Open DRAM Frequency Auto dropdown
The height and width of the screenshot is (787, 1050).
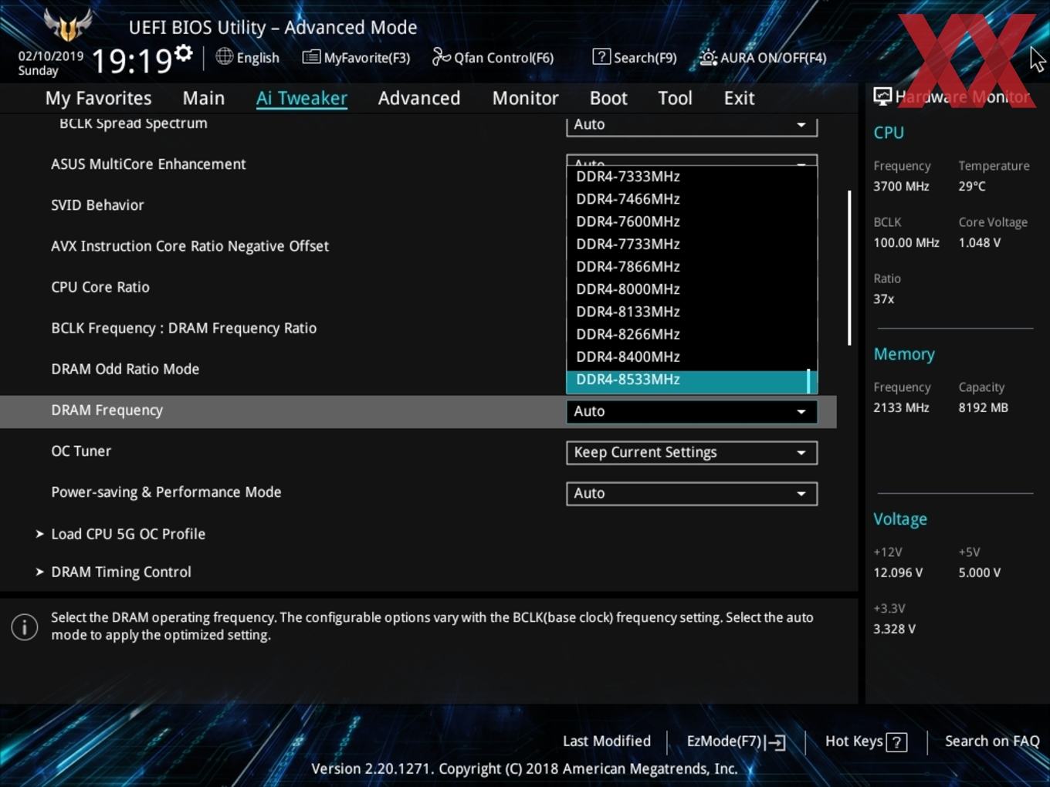pos(692,411)
